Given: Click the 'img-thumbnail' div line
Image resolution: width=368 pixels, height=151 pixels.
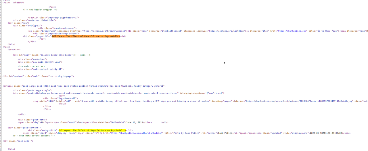Looking at the screenshot, I should pos(61,98).
